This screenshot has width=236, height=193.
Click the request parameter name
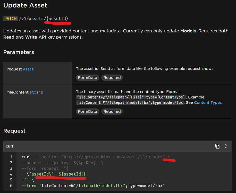(x=14, y=69)
